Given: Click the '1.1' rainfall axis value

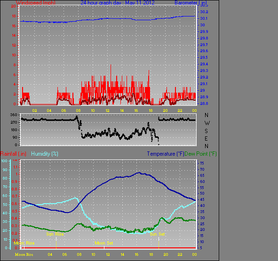Looking at the screenshot, I should (16, 167).
